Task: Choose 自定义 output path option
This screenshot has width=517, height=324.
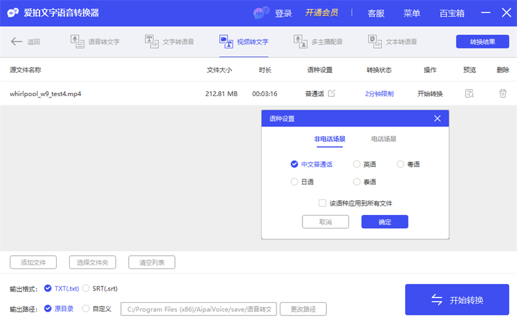Action: click(x=86, y=309)
